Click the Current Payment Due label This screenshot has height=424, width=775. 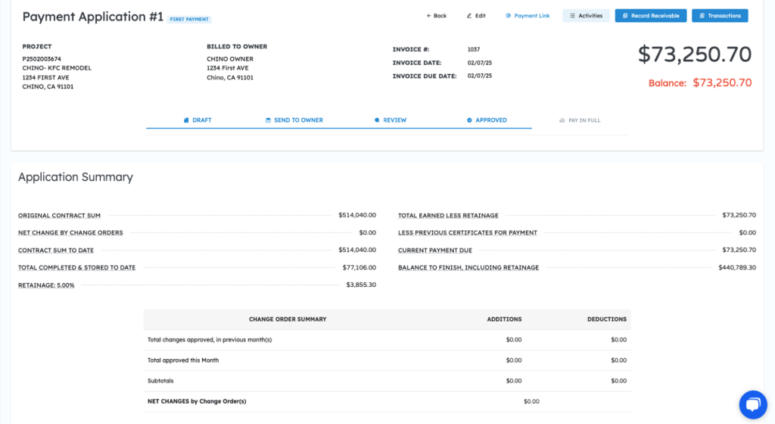click(435, 250)
